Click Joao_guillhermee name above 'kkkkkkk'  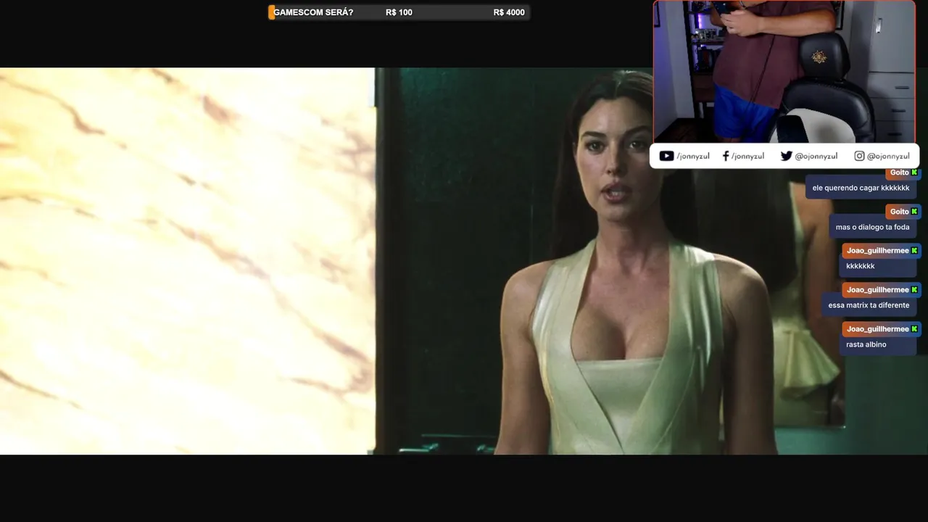[x=877, y=251]
